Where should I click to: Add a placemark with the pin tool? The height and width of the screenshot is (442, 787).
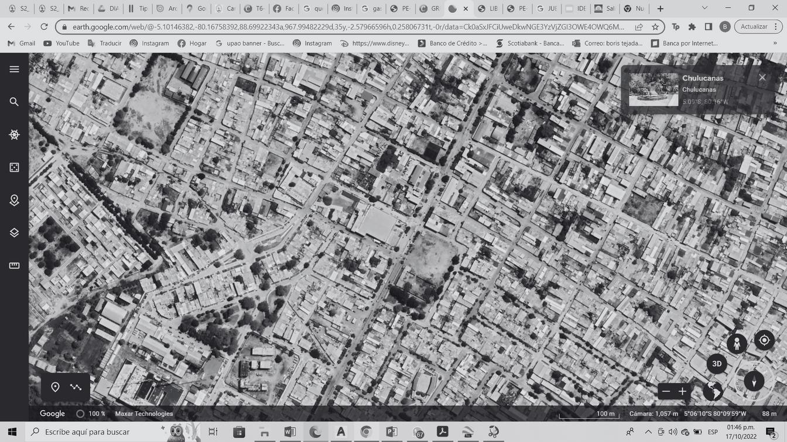click(x=55, y=387)
